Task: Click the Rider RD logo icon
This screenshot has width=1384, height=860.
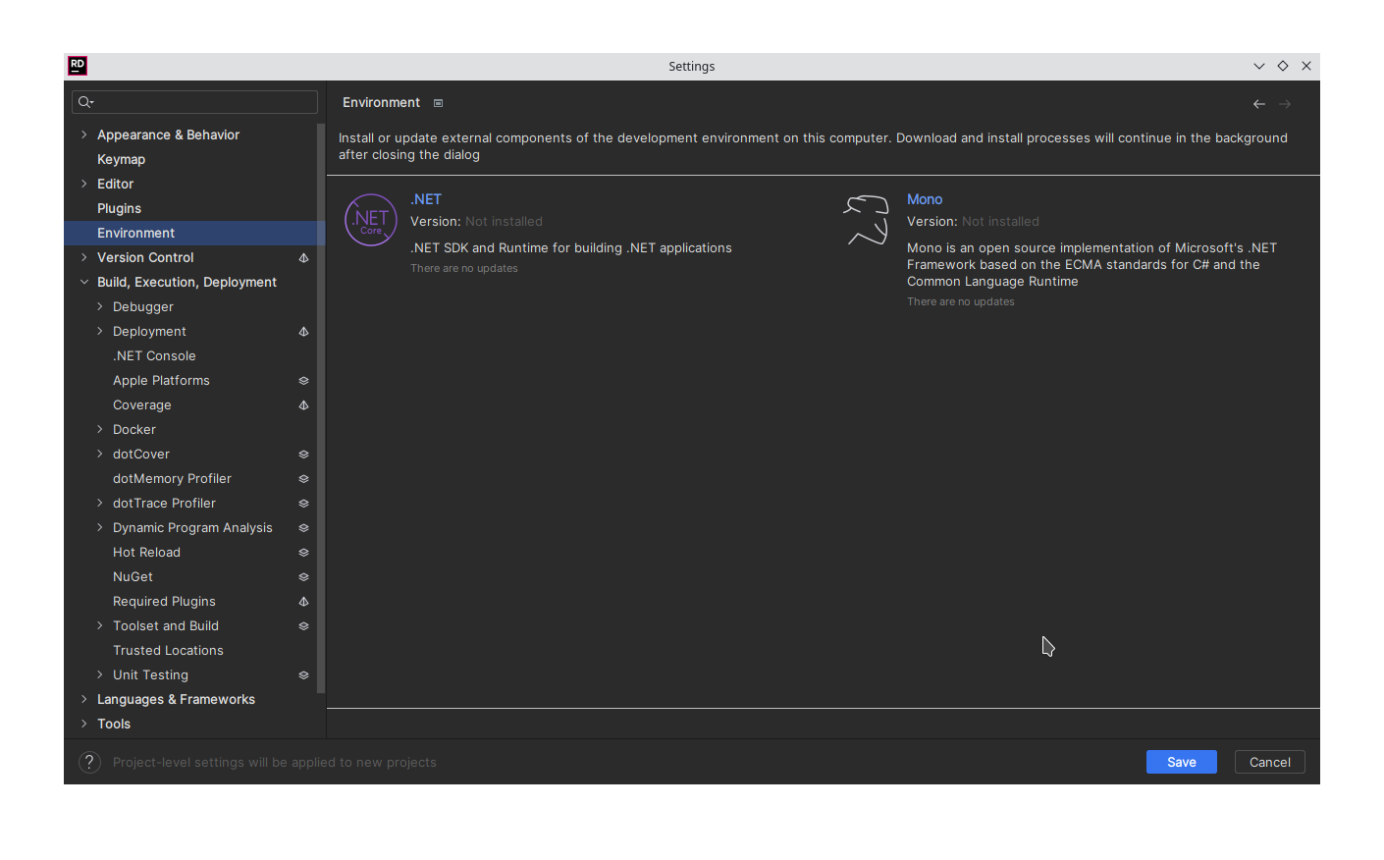Action: point(78,66)
